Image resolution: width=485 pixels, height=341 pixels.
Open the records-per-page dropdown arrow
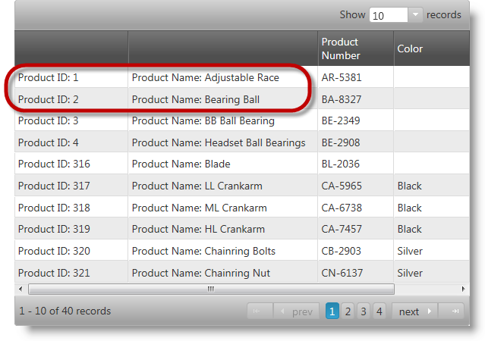click(415, 15)
